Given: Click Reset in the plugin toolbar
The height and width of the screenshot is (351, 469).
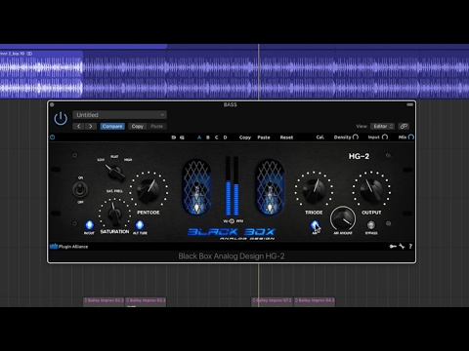Looking at the screenshot, I should click(x=286, y=137).
